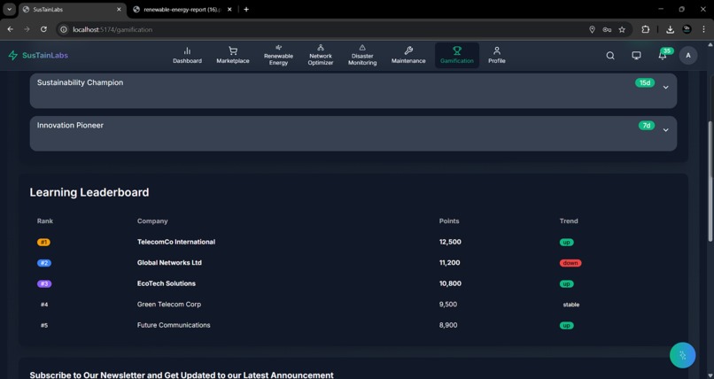Image resolution: width=714 pixels, height=379 pixels.
Task: Open the user avatar labeled A
Action: tap(688, 56)
